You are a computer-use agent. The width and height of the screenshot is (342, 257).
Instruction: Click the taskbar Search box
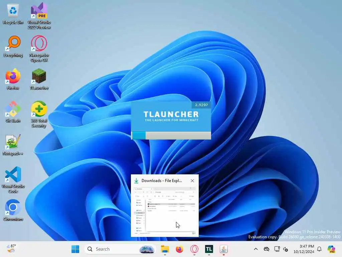[120, 249]
